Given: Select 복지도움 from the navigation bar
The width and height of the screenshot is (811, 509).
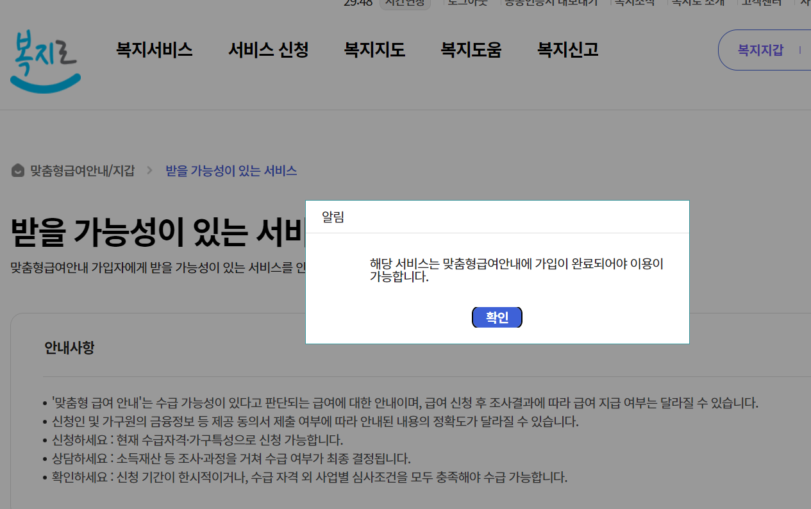Looking at the screenshot, I should (x=471, y=50).
